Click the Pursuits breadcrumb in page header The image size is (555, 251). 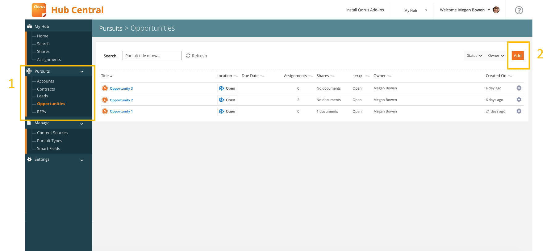point(111,28)
